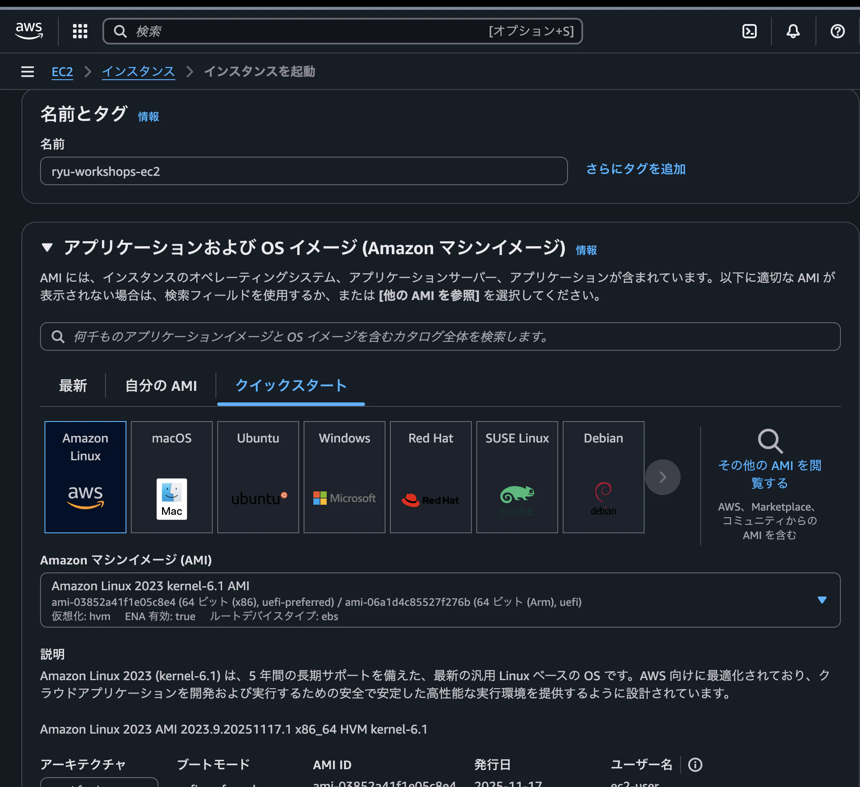Open the notifications bell

(793, 31)
